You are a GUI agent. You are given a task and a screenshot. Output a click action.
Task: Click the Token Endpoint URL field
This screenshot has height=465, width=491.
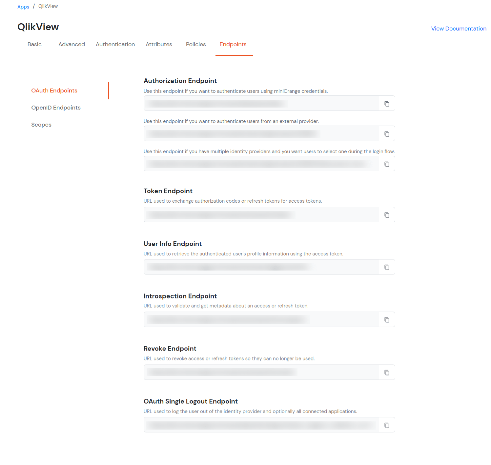coord(261,215)
